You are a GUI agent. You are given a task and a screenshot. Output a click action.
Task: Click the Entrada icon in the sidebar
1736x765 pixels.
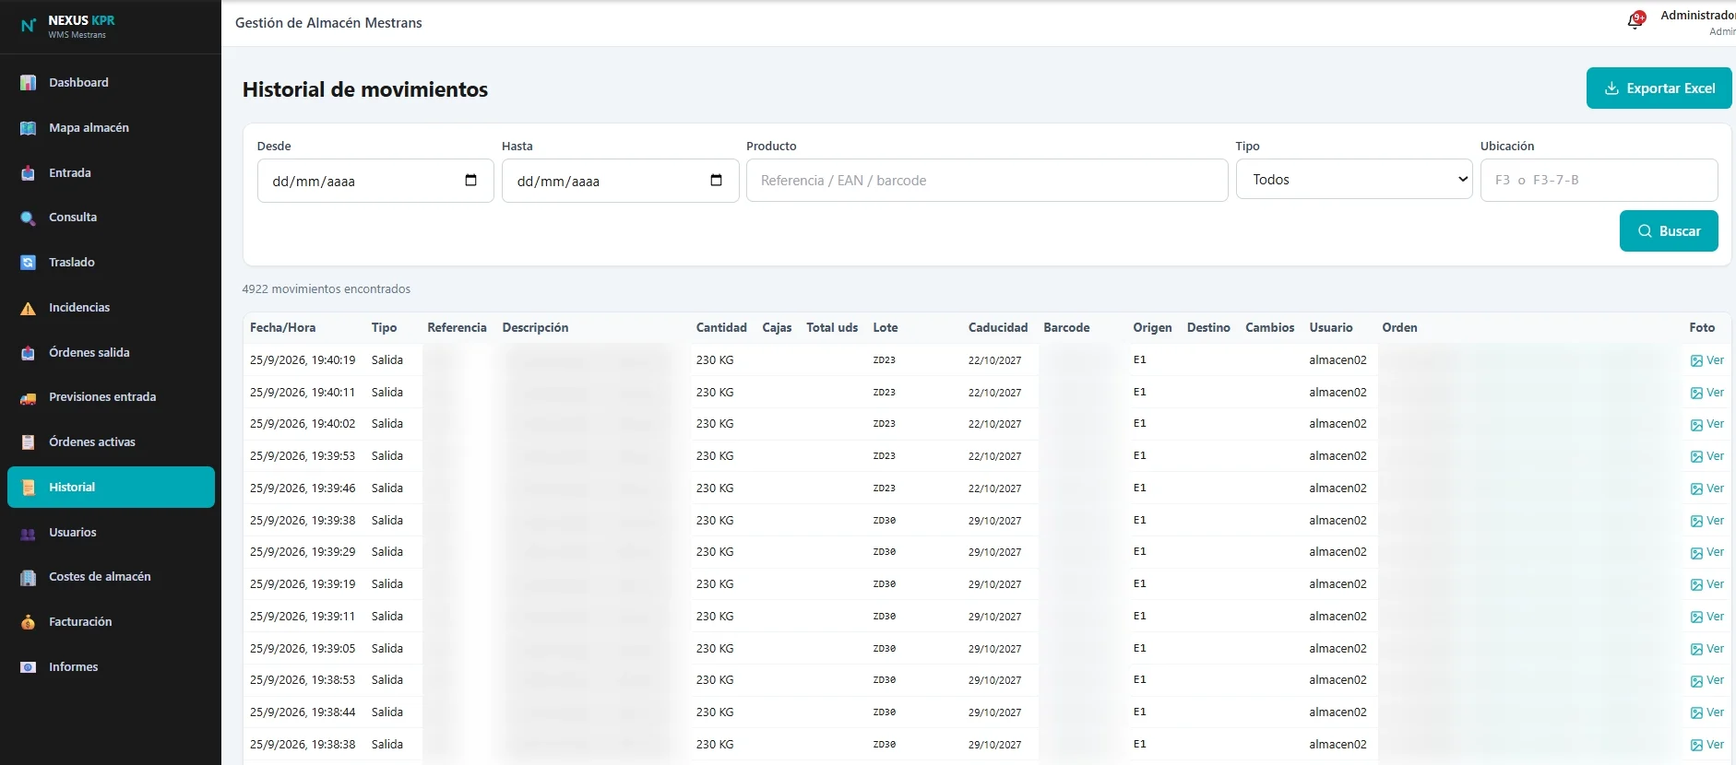[x=29, y=173]
